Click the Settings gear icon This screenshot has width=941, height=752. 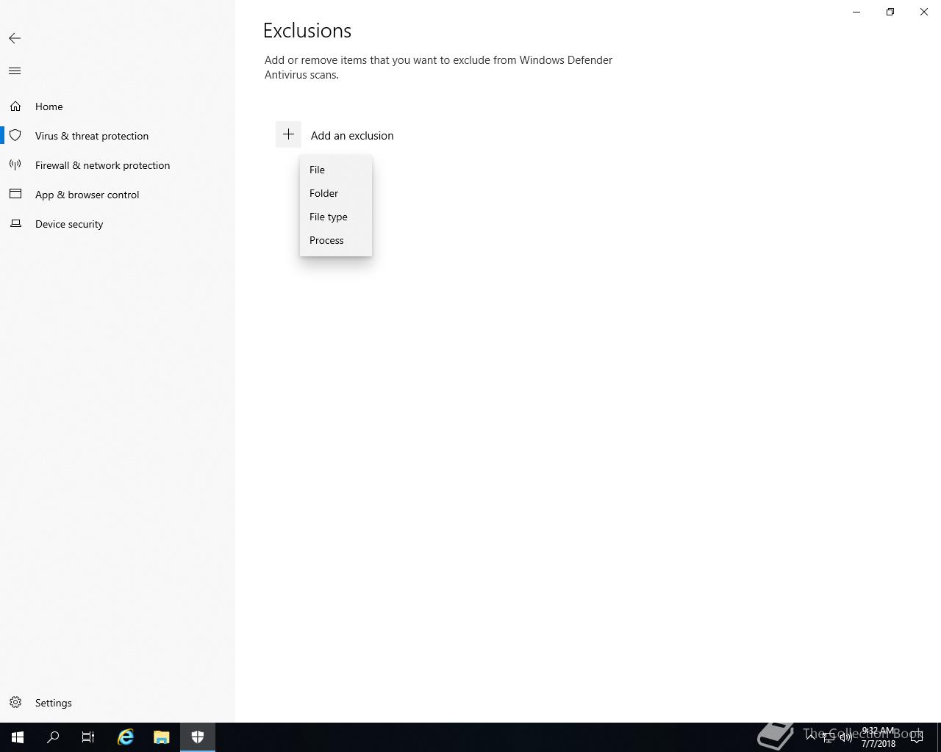(x=15, y=703)
